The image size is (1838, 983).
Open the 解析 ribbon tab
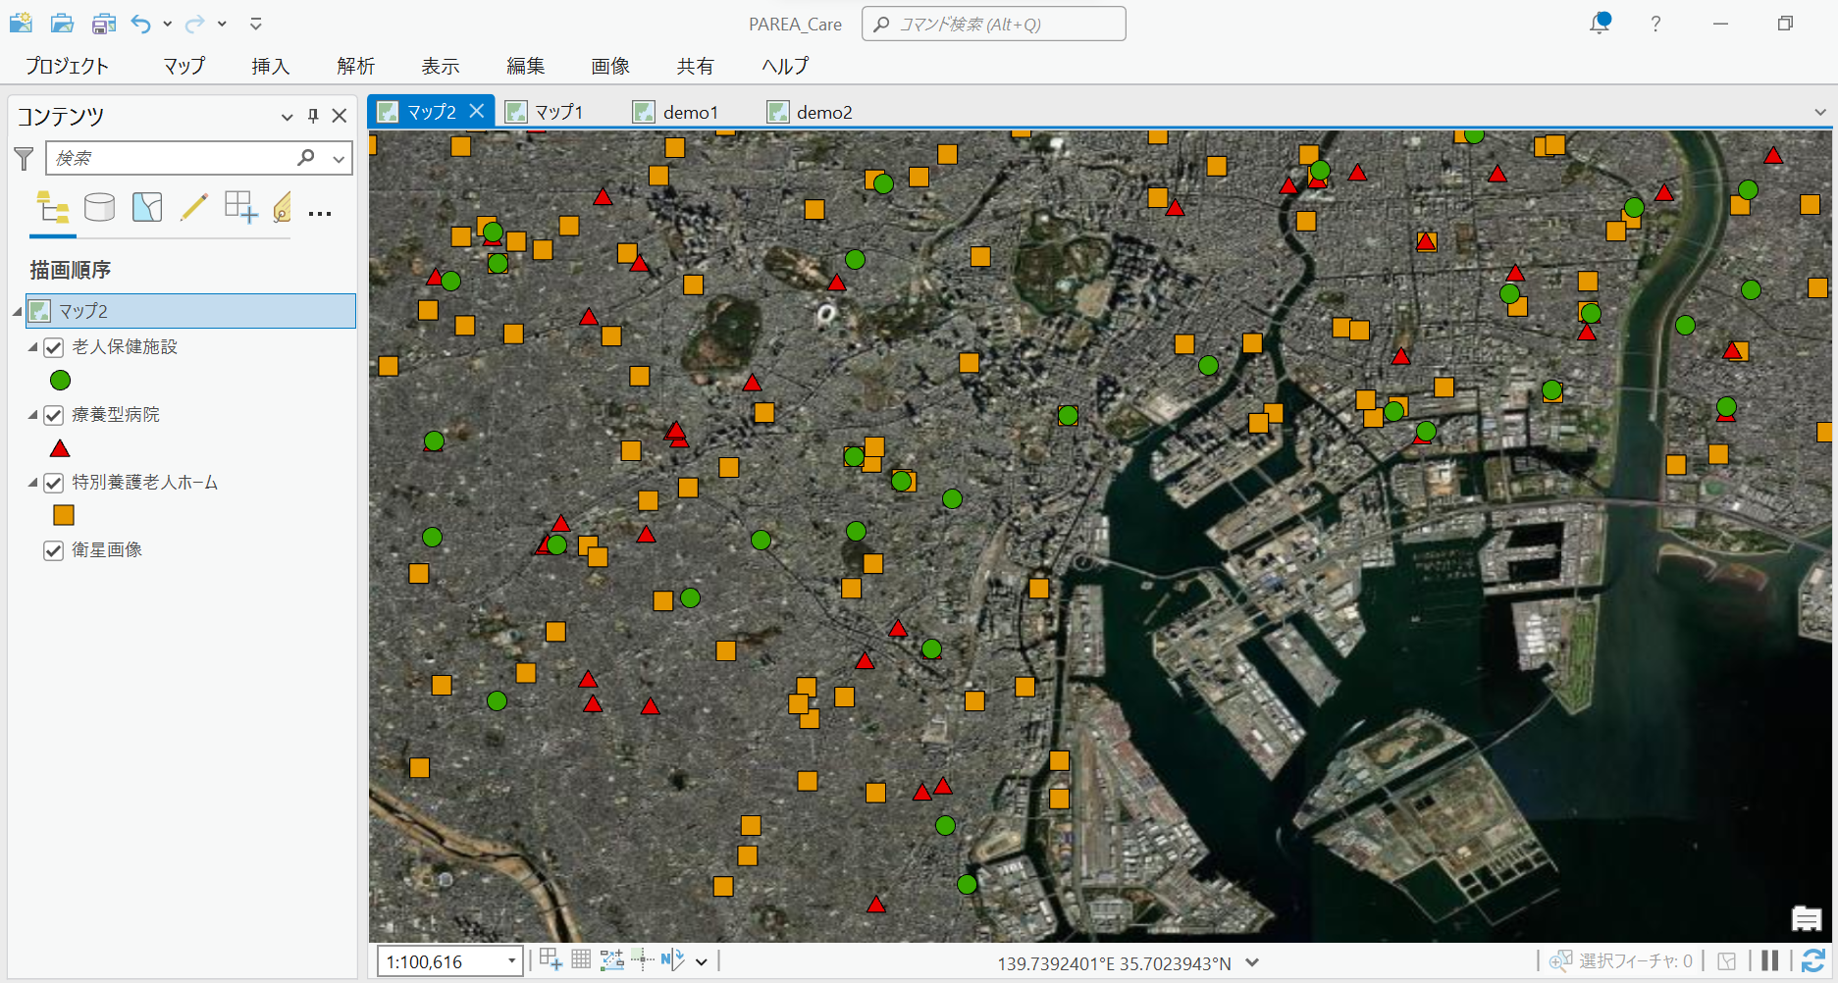tap(355, 66)
